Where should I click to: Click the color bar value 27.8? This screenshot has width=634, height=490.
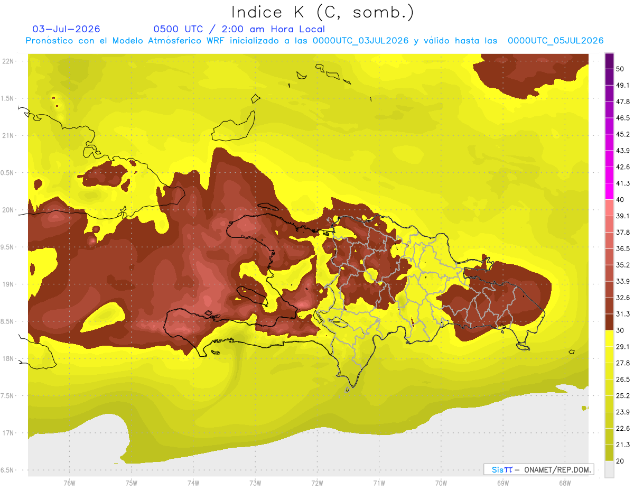click(x=623, y=363)
